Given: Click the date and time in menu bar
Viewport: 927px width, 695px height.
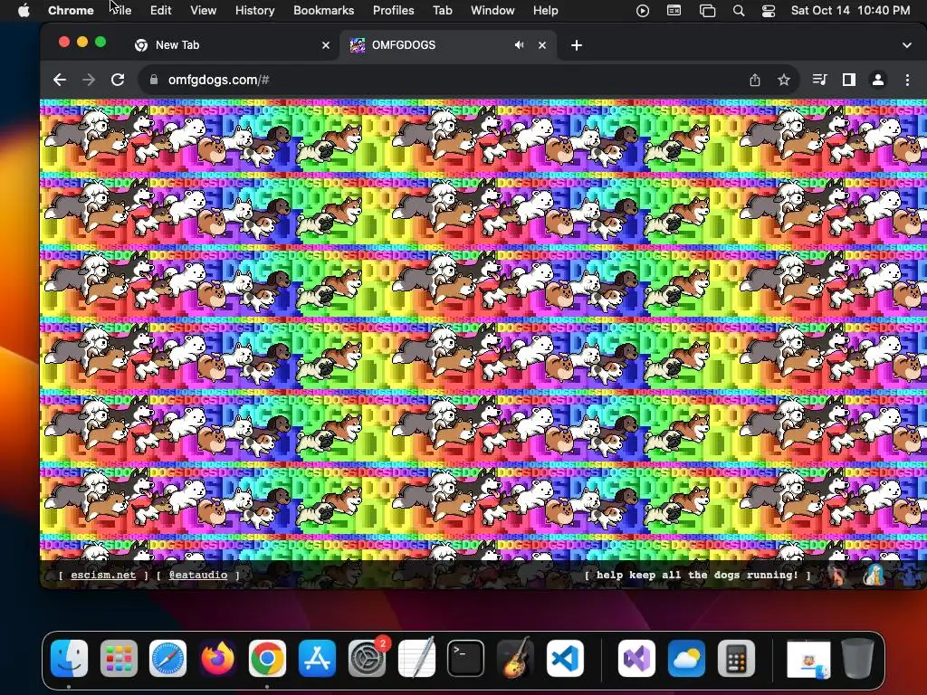Looking at the screenshot, I should (x=850, y=10).
